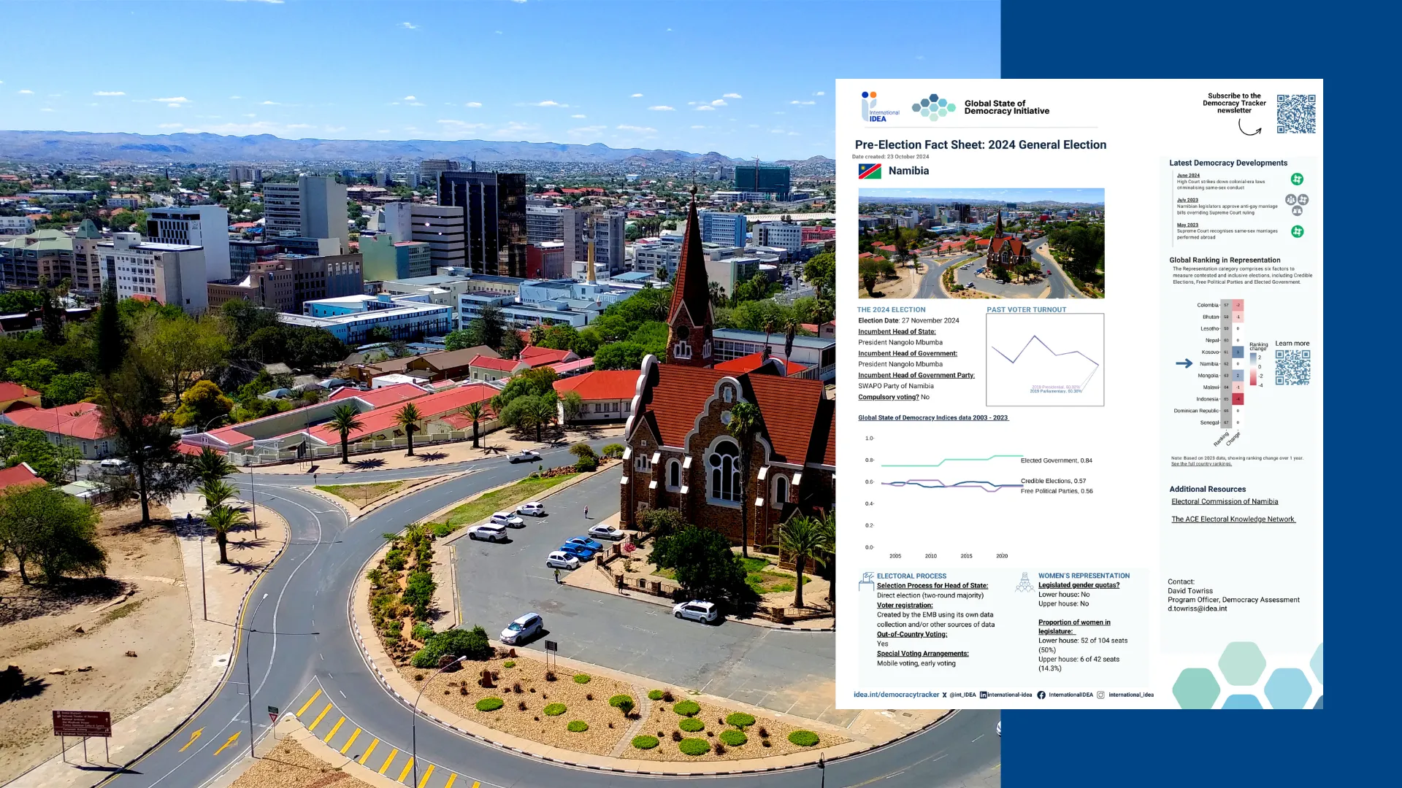Click the ballot box Electoral Process icon

click(x=867, y=582)
